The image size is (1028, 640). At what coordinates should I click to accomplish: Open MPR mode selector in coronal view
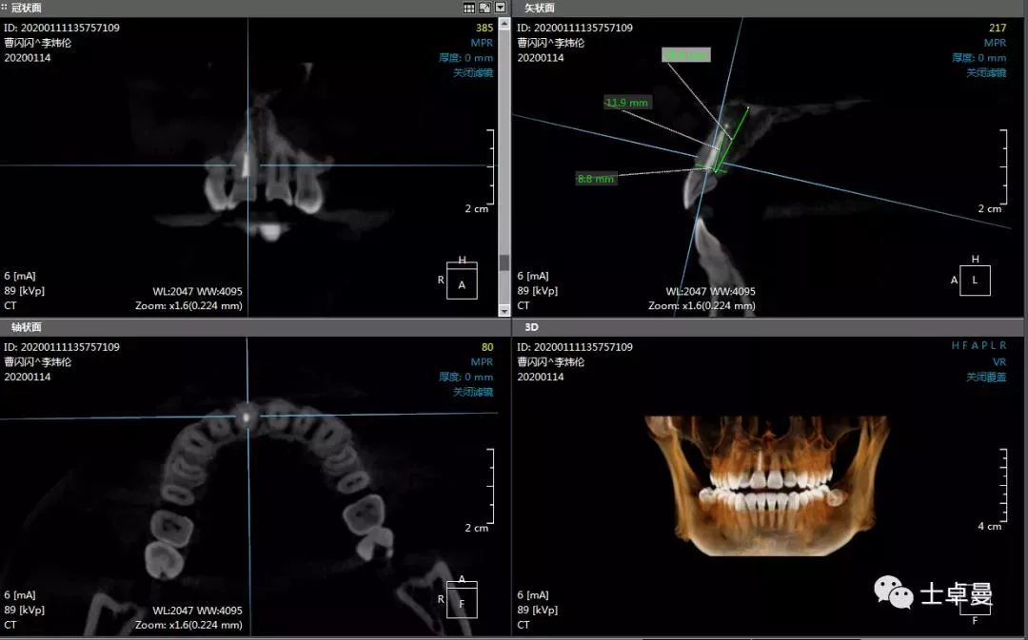click(x=482, y=43)
